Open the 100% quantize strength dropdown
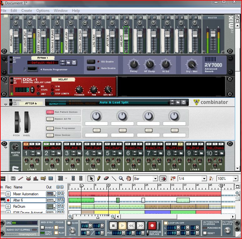Image resolution: width=242 pixels, height=239 pixels. [x=235, y=179]
